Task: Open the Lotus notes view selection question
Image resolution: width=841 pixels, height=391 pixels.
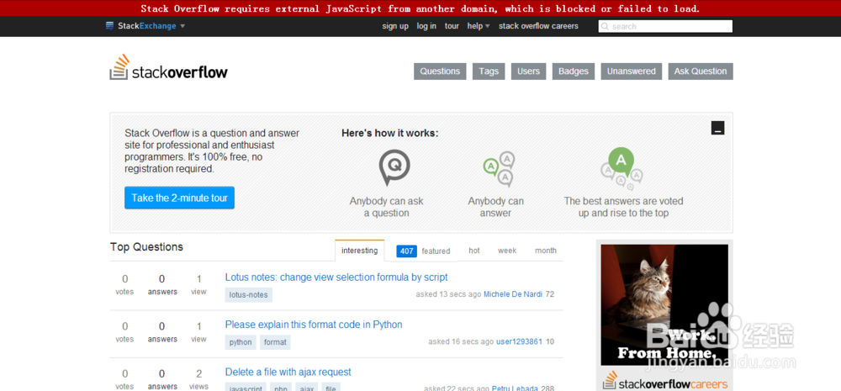Action: click(x=336, y=277)
